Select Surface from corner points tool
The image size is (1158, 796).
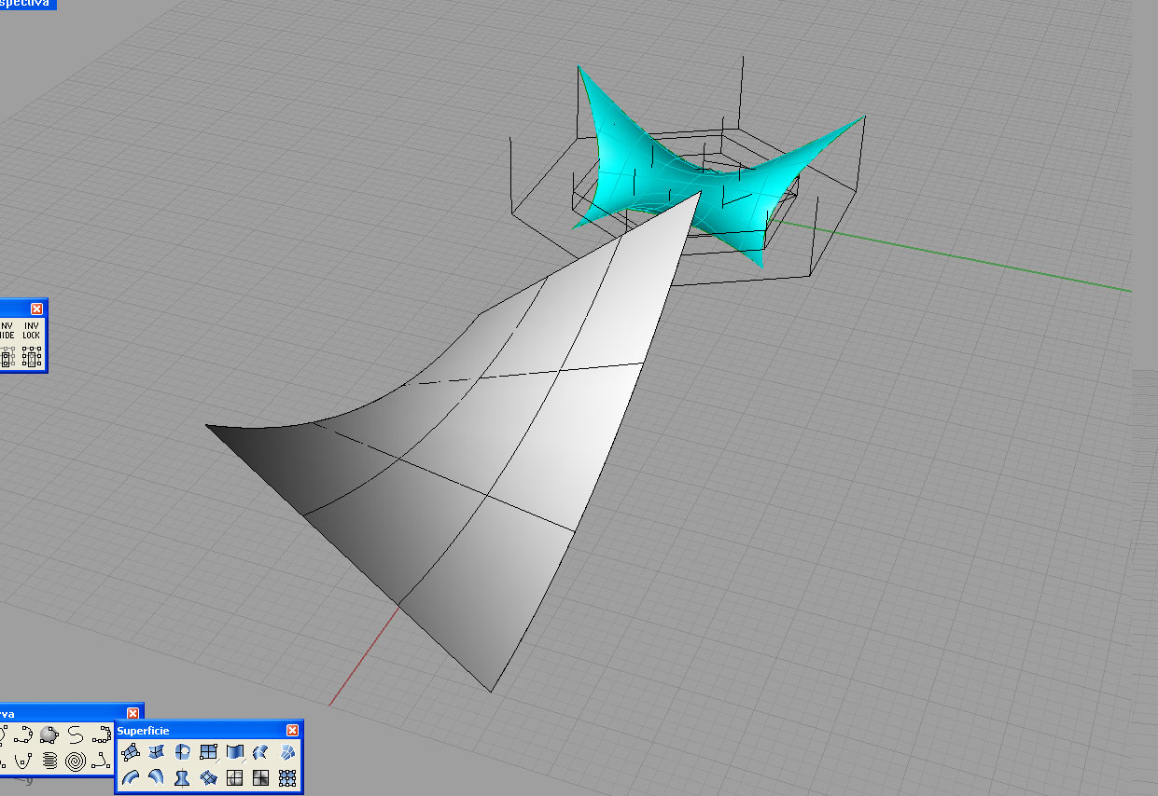[131, 752]
